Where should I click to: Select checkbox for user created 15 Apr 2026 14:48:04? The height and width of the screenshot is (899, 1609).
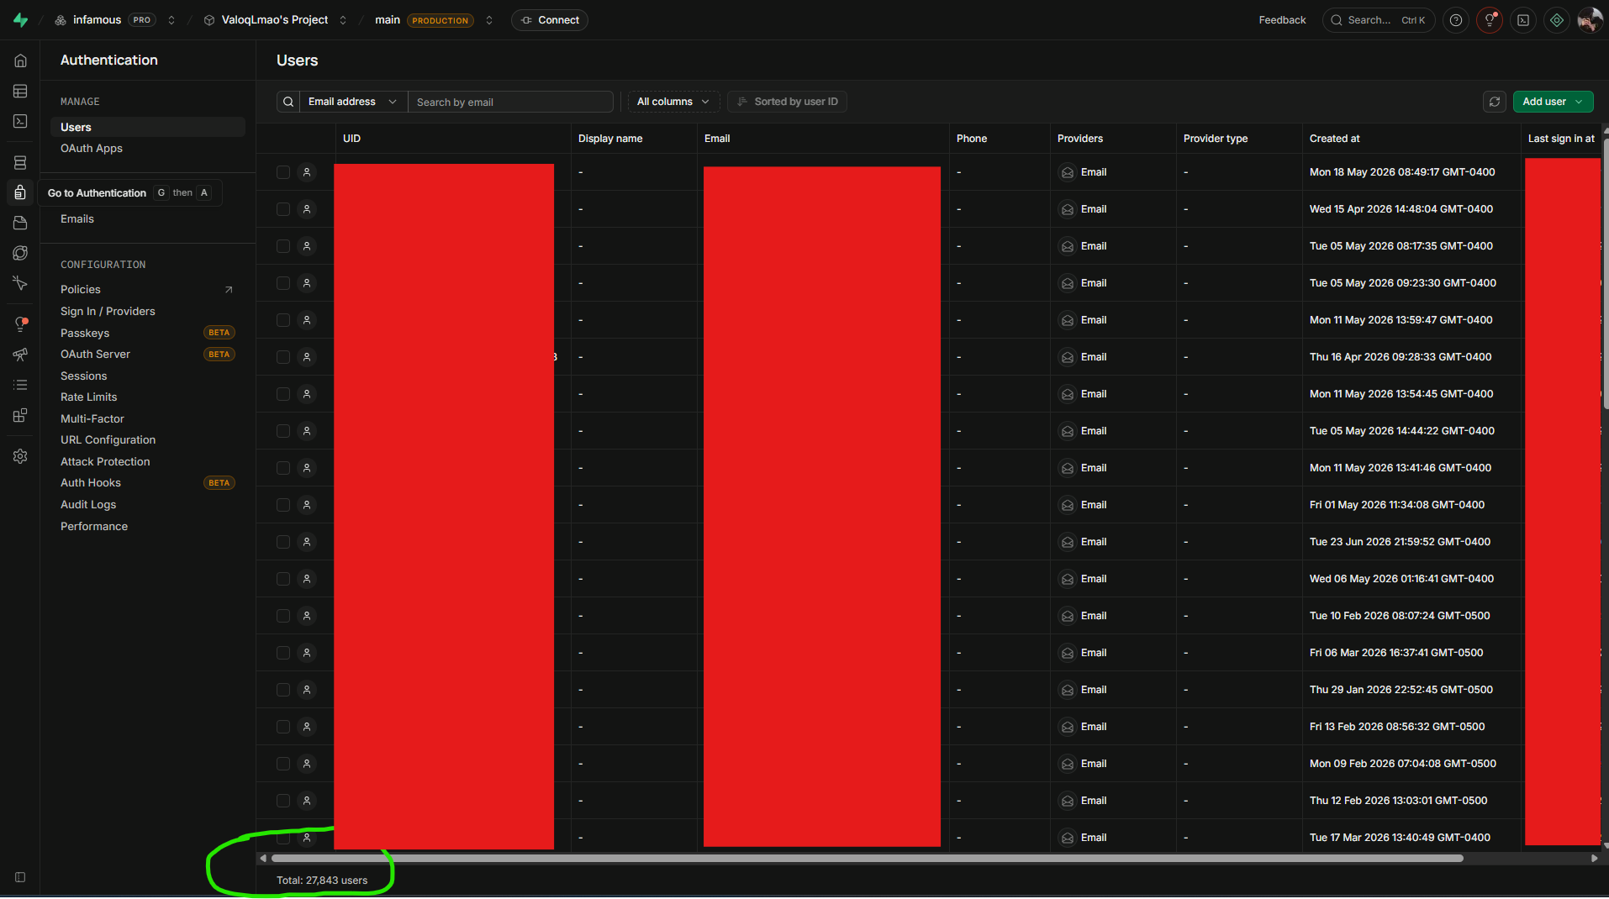click(x=283, y=209)
